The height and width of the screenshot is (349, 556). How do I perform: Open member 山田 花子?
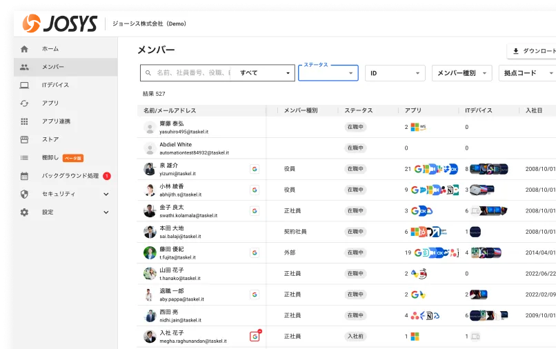point(172,270)
